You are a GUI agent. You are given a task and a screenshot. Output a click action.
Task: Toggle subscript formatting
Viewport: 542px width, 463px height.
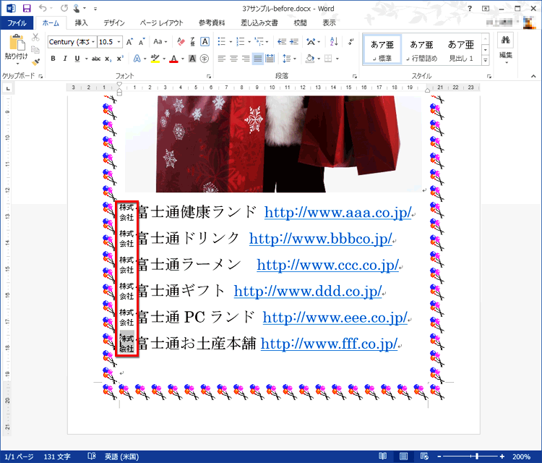pos(108,59)
